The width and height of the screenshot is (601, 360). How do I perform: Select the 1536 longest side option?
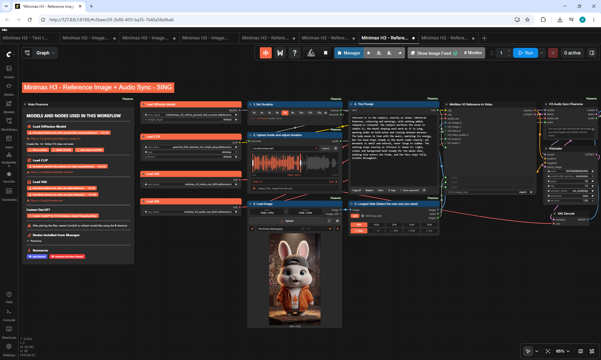tap(429, 225)
